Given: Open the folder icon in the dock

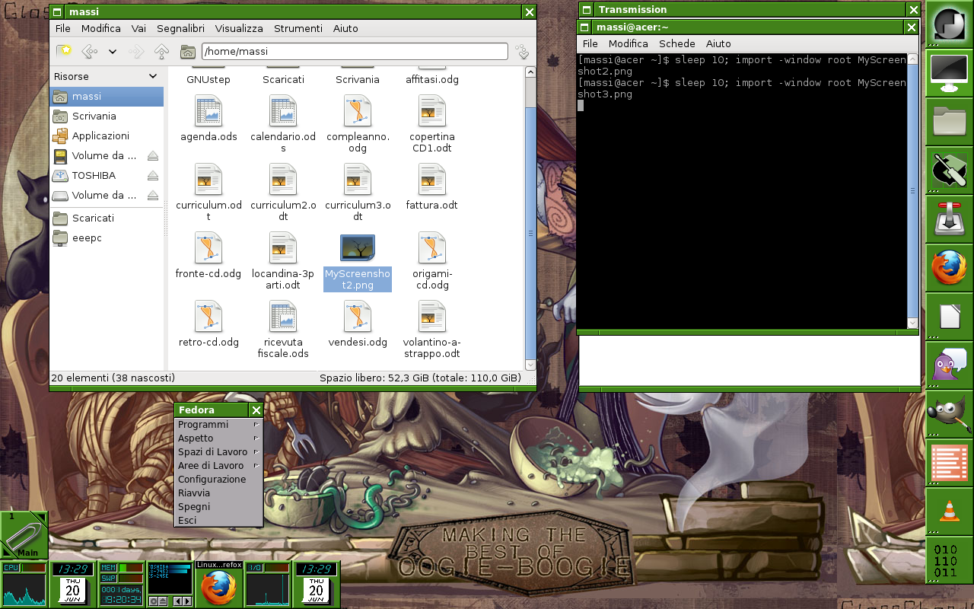Looking at the screenshot, I should coord(949,122).
